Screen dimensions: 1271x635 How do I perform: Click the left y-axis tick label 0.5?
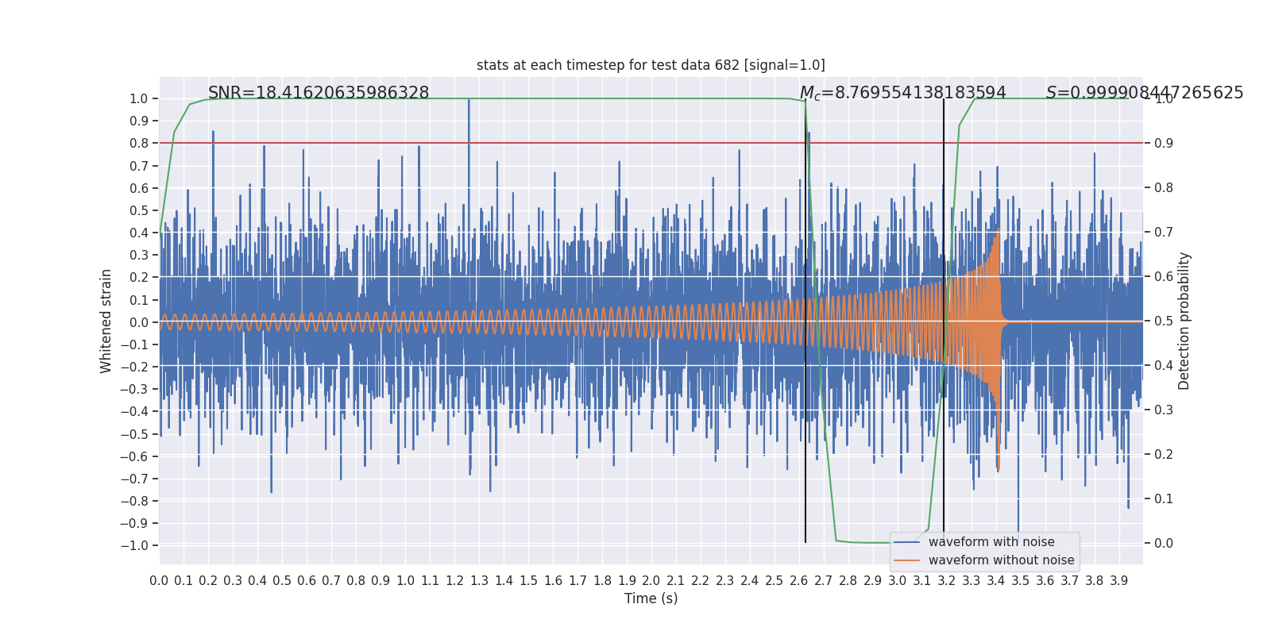[139, 210]
